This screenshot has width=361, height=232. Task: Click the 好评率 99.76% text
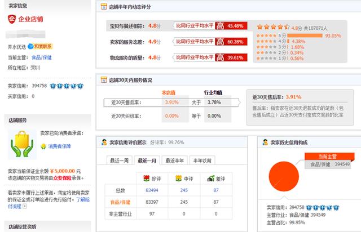coord(167,142)
